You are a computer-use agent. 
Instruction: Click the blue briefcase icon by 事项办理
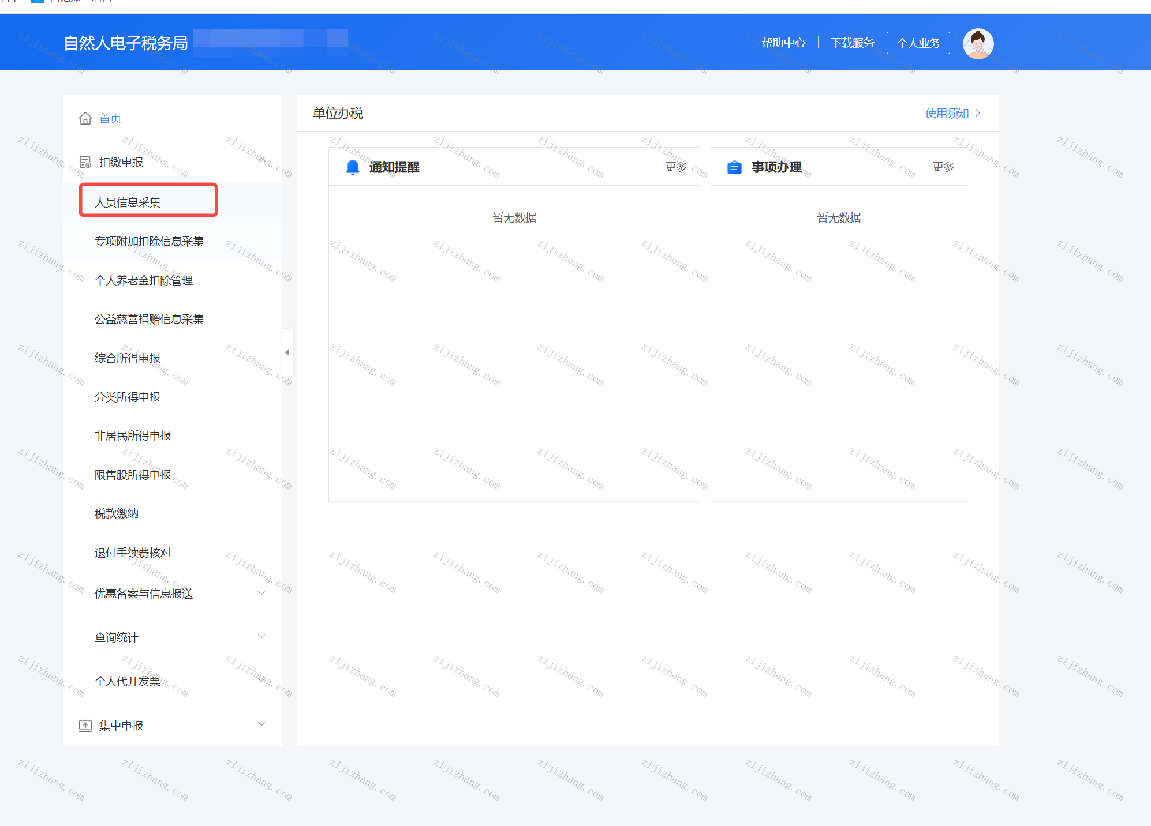point(734,167)
